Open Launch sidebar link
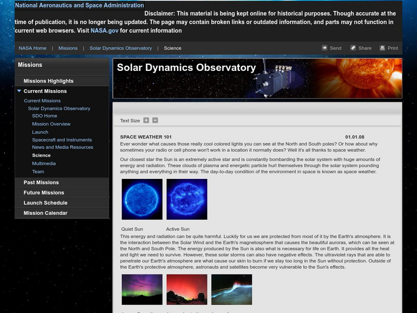The width and height of the screenshot is (417, 313). (40, 132)
